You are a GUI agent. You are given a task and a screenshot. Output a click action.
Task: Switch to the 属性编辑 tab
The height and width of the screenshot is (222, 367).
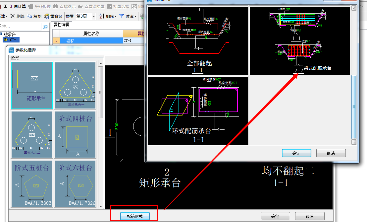pos(62,25)
